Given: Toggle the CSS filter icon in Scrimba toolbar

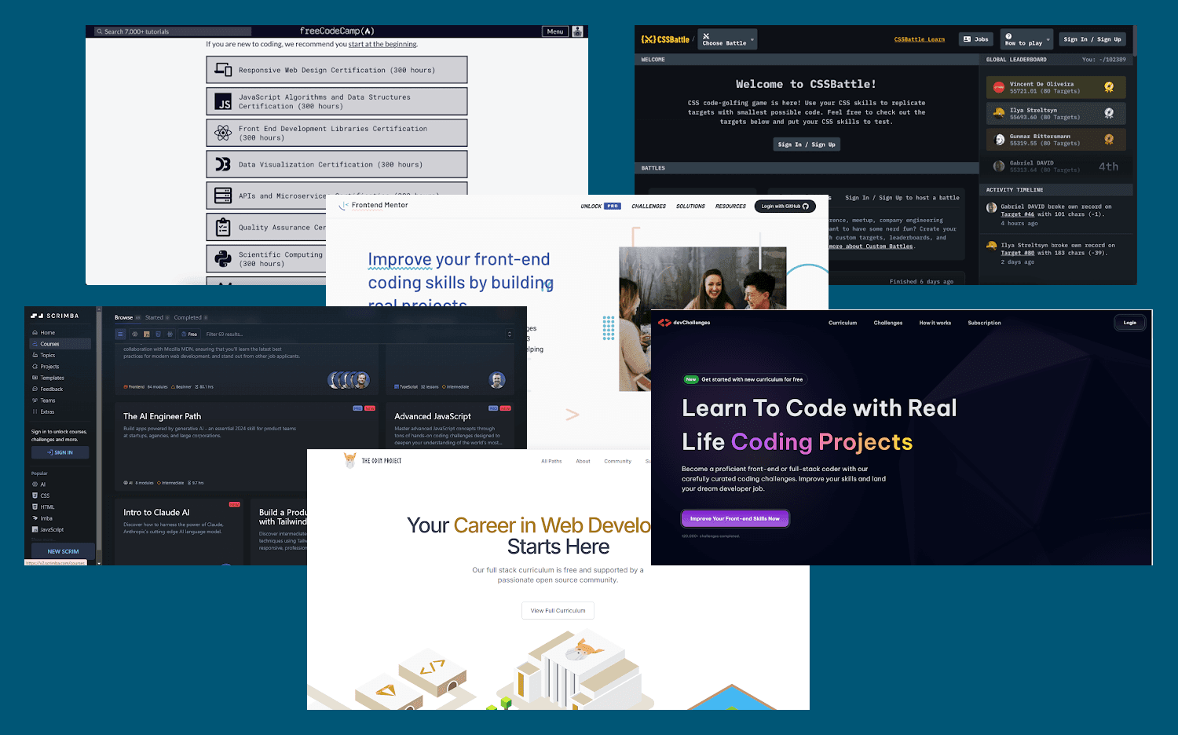Looking at the screenshot, I should pyautogui.click(x=158, y=334).
